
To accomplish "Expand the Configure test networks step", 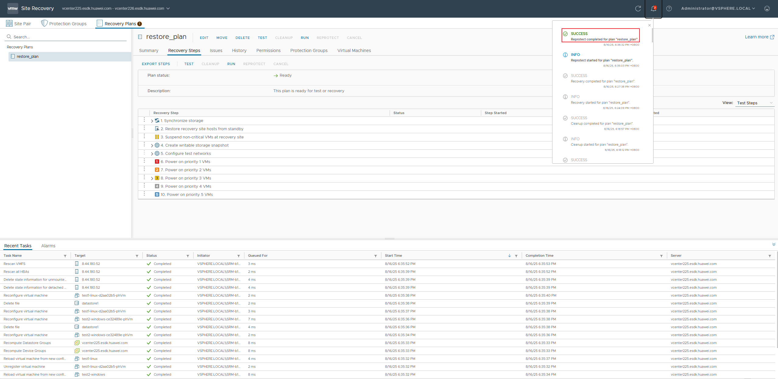I will 152,154.
